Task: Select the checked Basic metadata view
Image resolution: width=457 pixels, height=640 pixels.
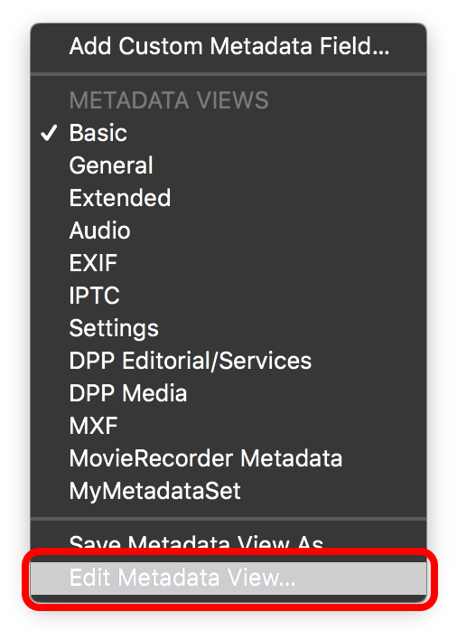Action: pos(228,133)
